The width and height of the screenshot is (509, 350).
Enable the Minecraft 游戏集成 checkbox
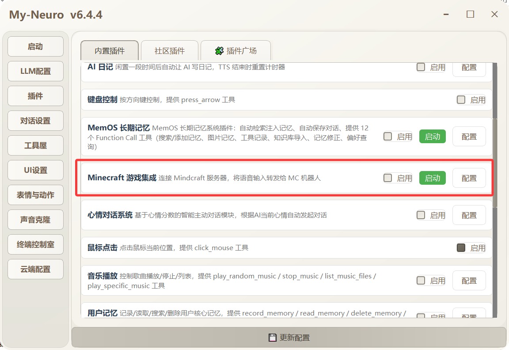388,178
